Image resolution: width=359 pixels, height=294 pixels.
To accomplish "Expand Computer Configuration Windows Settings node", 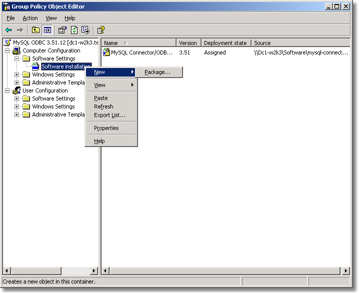I will (16, 74).
